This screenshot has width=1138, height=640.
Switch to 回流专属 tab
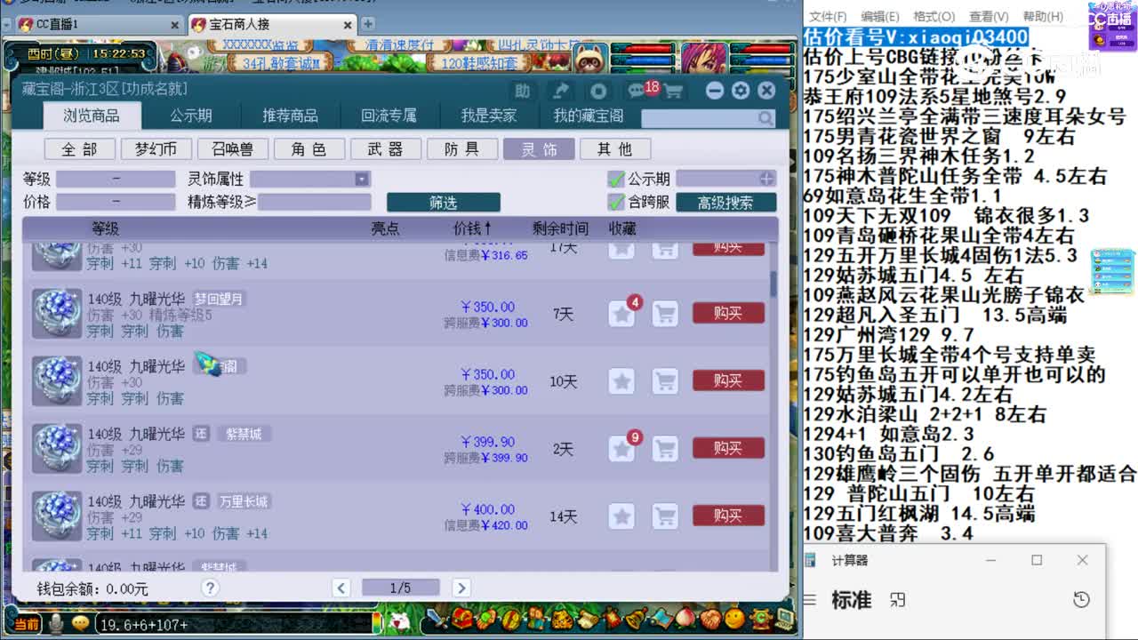(x=389, y=116)
